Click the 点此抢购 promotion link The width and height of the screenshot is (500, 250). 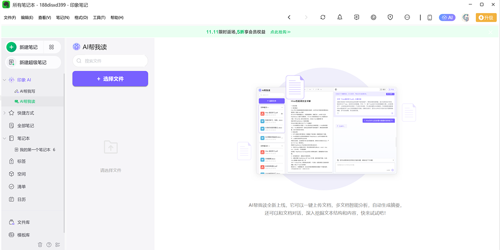pyautogui.click(x=280, y=32)
